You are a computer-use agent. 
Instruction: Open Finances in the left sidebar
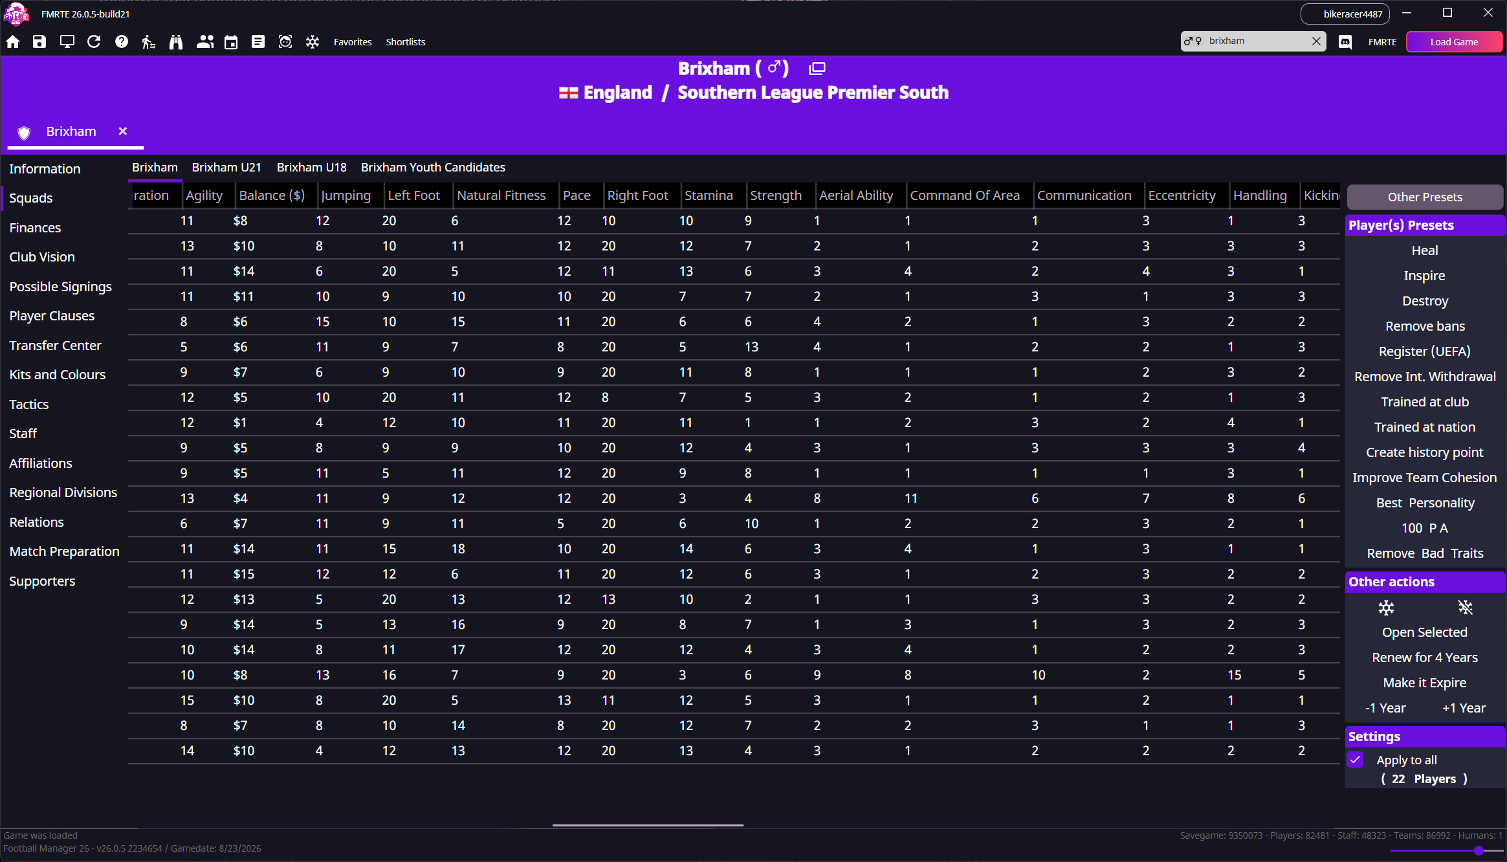[x=35, y=228]
